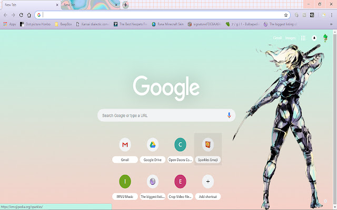
Task: Open the Chrome three-dot menu
Action: coord(331,15)
